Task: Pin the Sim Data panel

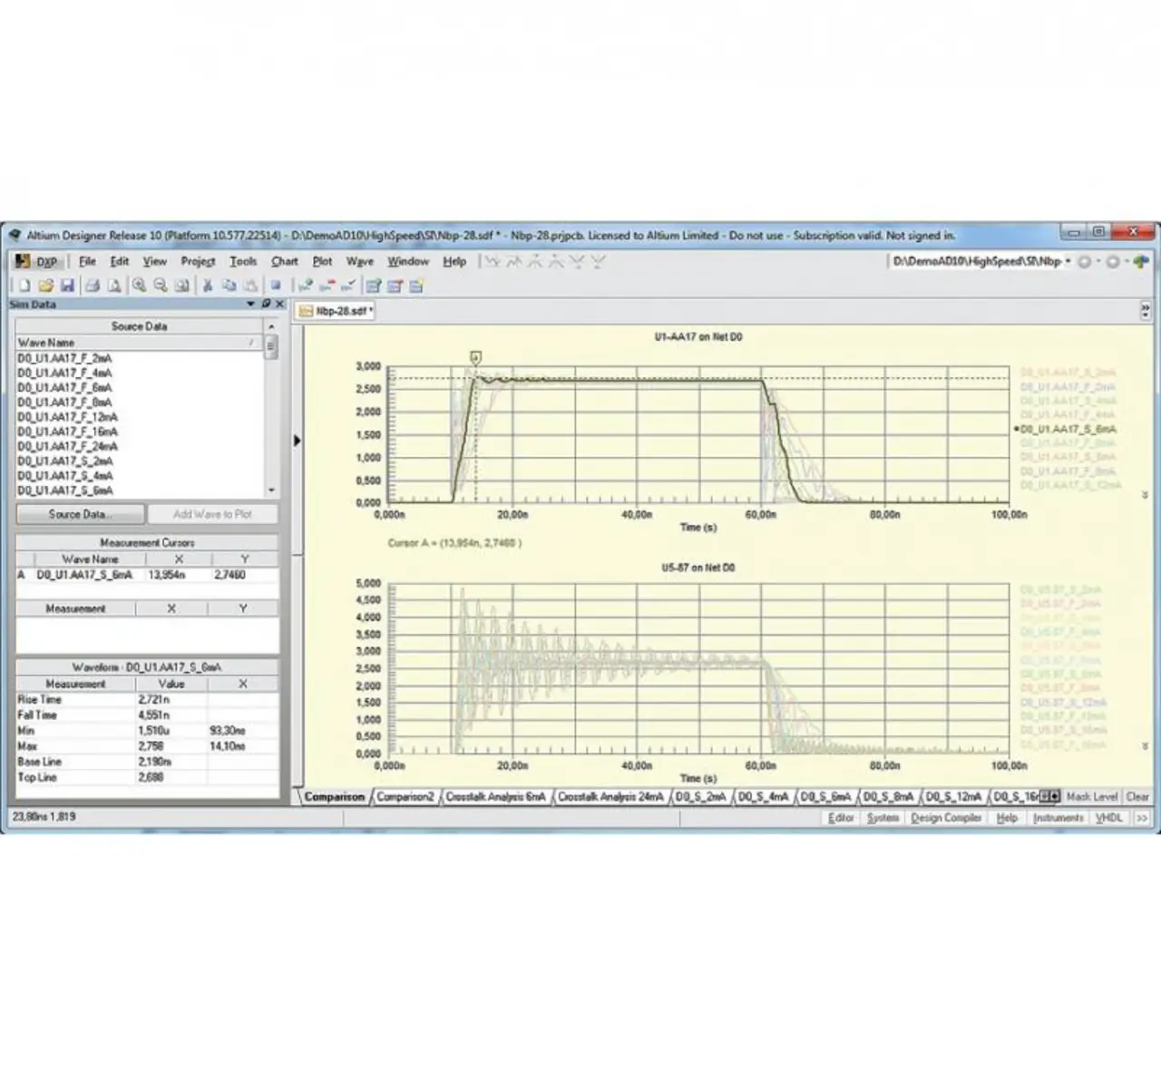Action: click(x=266, y=304)
